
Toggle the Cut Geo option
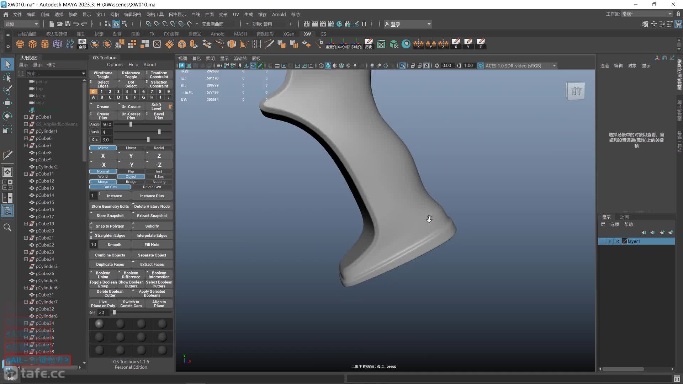coord(110,187)
